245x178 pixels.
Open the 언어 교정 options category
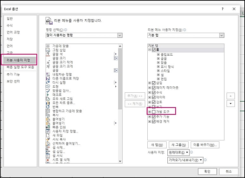click(13, 32)
